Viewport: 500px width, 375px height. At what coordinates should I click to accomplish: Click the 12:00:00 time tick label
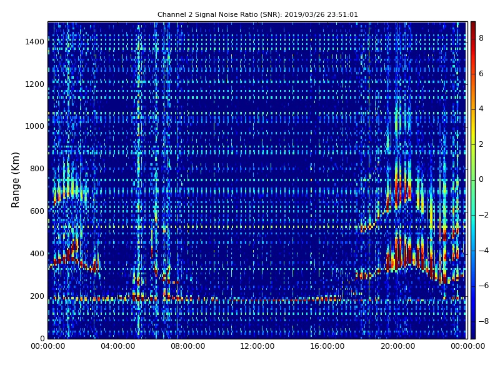pyautogui.click(x=257, y=346)
